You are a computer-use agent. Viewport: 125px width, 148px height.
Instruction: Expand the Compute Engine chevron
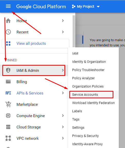63,116
